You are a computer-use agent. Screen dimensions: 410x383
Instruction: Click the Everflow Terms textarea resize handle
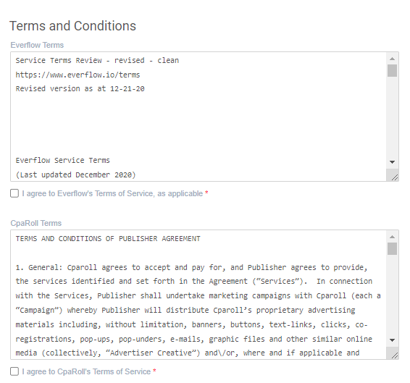click(394, 177)
